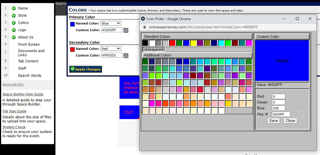Click the red Secondary Color preview square

coord(72,49)
